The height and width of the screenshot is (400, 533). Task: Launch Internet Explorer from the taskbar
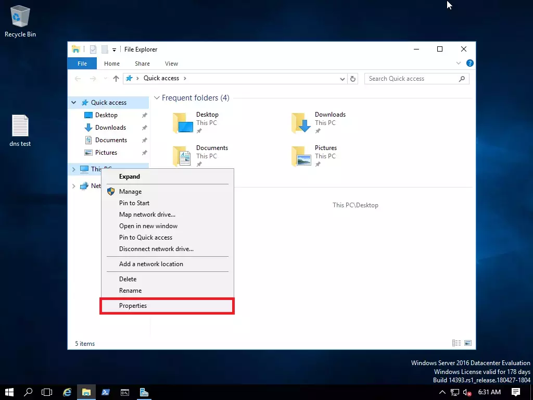point(67,392)
